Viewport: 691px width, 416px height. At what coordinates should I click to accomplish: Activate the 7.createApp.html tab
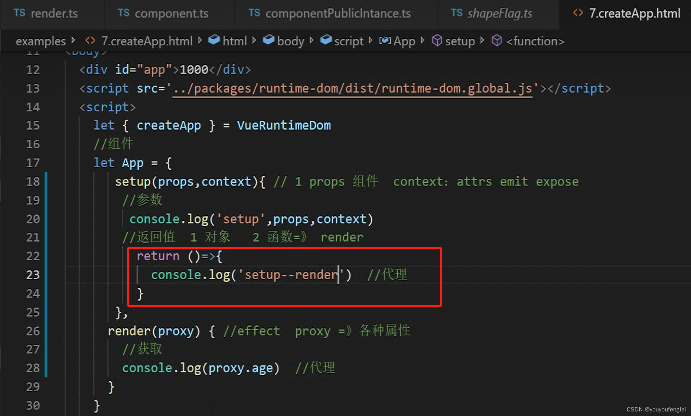click(625, 14)
